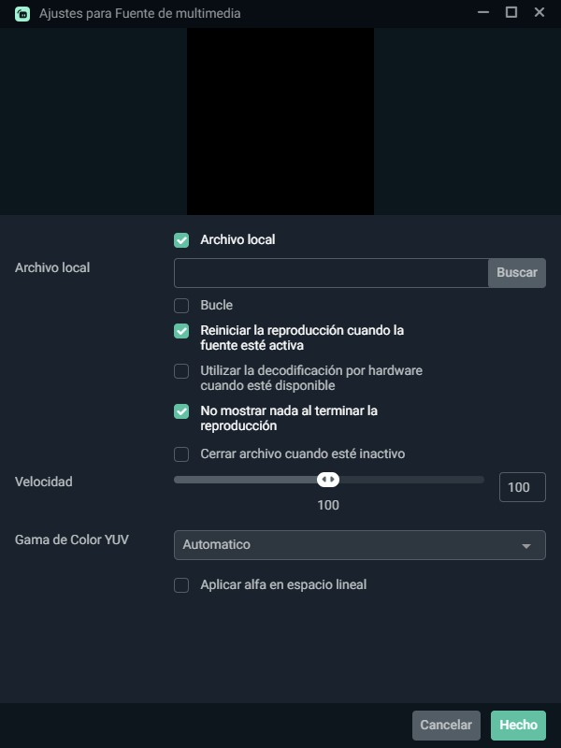Click the Buscar button

[x=517, y=273]
